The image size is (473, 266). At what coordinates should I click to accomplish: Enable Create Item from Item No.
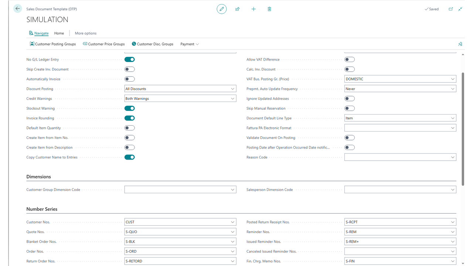(x=130, y=138)
